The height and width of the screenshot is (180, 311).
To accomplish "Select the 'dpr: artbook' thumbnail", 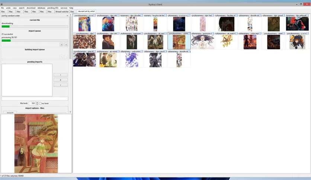I will click(x=297, y=23).
